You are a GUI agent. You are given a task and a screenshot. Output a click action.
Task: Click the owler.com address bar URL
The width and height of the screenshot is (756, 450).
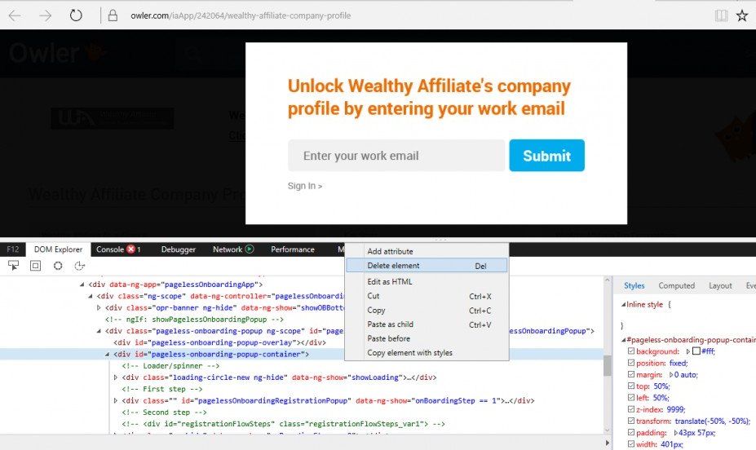[x=241, y=15]
